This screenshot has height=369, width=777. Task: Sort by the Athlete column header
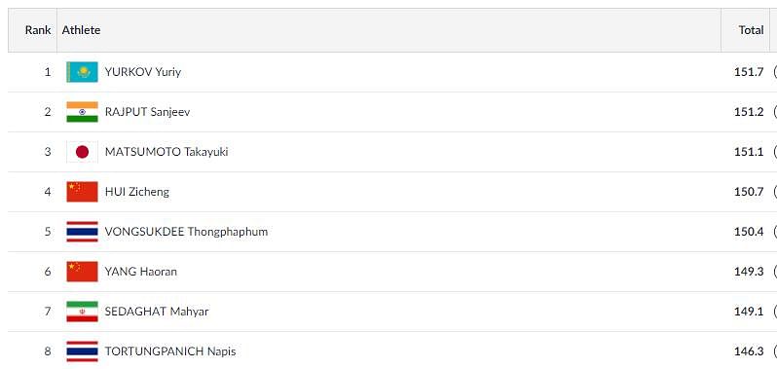coord(81,30)
